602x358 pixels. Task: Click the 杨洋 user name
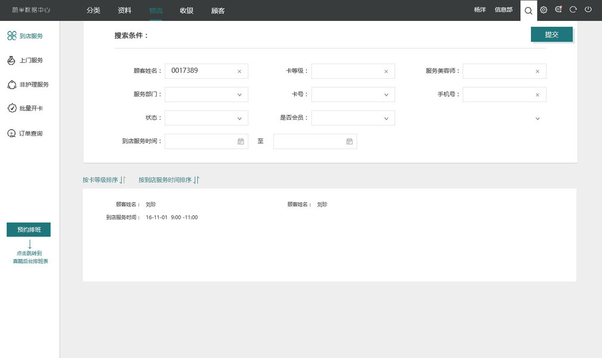point(480,10)
